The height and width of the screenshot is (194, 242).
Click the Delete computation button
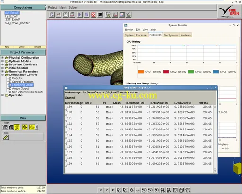(x=21, y=47)
